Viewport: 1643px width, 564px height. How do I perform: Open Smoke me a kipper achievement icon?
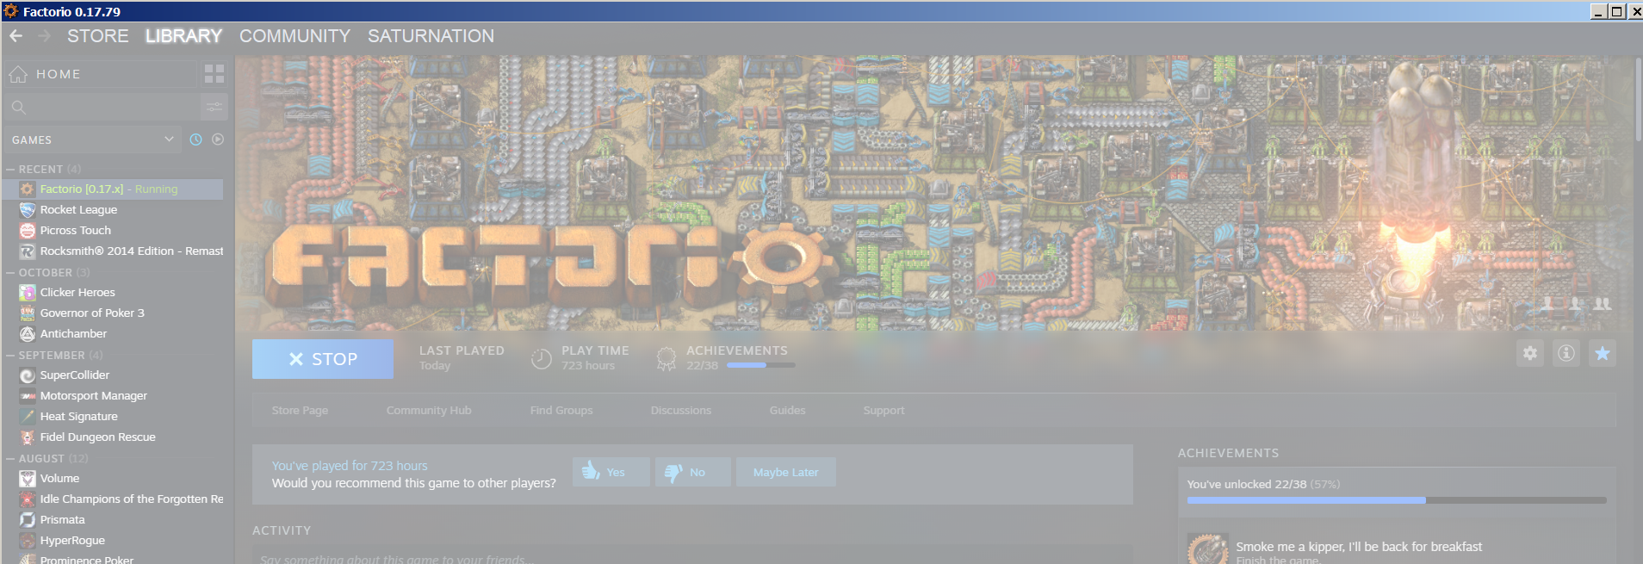(1208, 549)
